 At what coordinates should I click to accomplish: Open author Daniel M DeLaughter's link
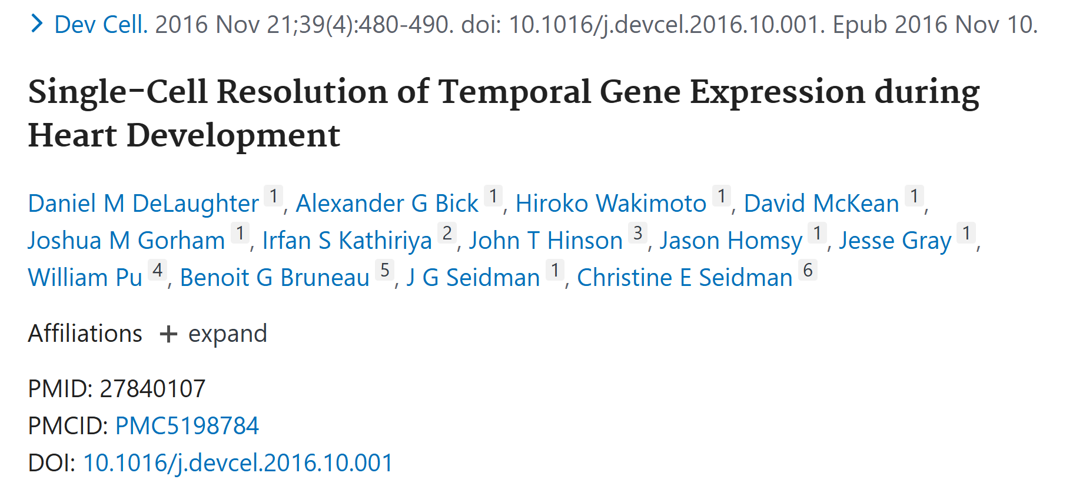143,204
